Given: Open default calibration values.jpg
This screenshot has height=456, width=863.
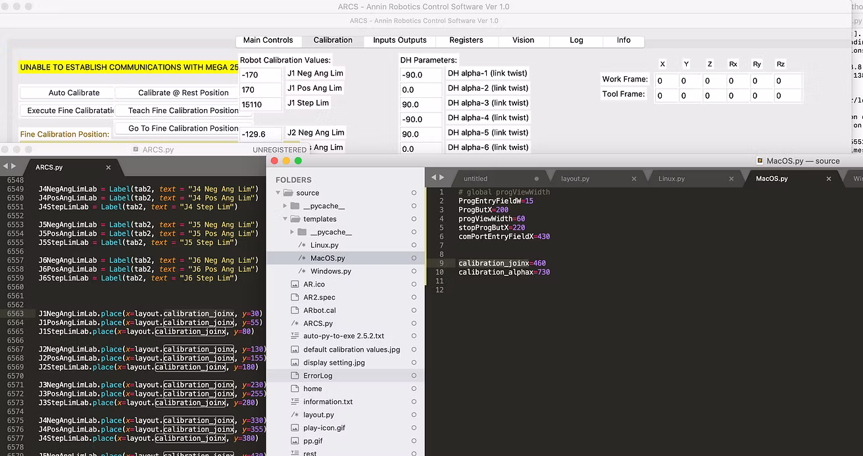Looking at the screenshot, I should (x=351, y=350).
